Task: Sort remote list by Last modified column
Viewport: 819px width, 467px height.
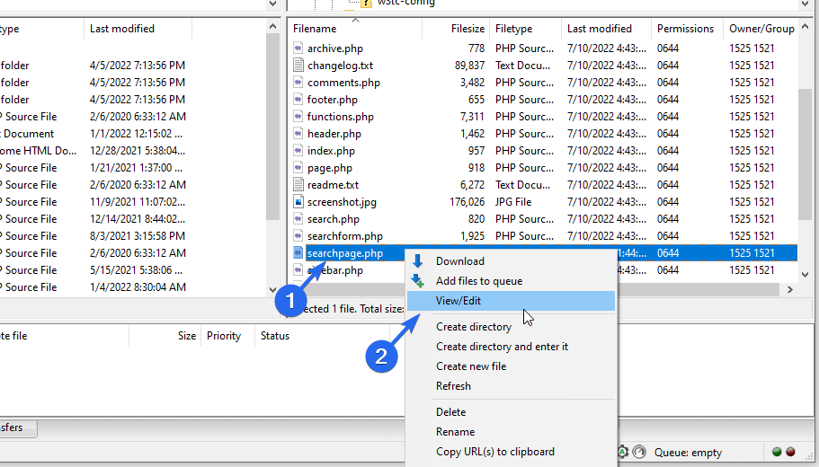Action: tap(607, 29)
